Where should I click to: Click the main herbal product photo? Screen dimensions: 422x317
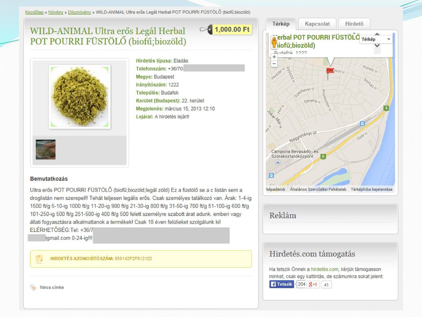[80, 97]
